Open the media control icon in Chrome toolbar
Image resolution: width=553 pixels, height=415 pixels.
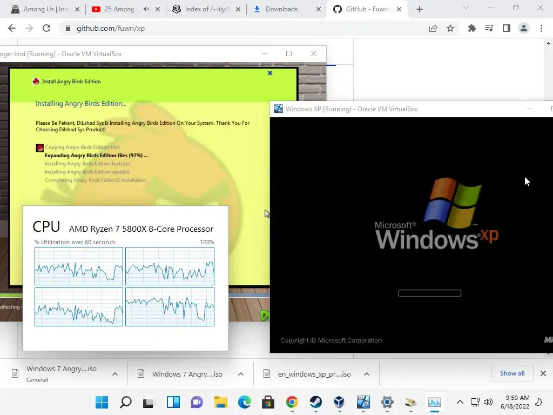(489, 28)
